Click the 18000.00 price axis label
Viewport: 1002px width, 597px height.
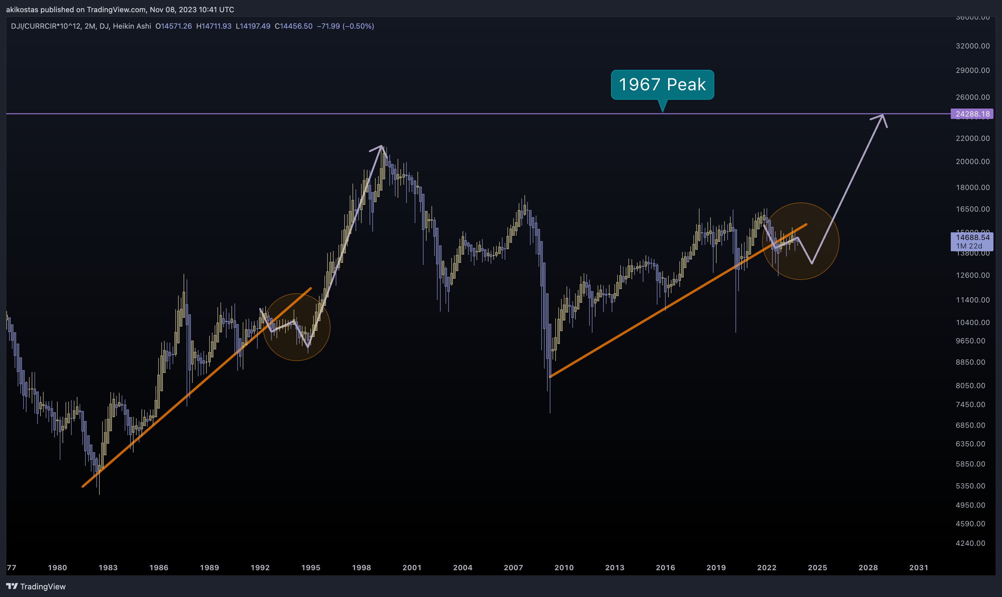[973, 188]
